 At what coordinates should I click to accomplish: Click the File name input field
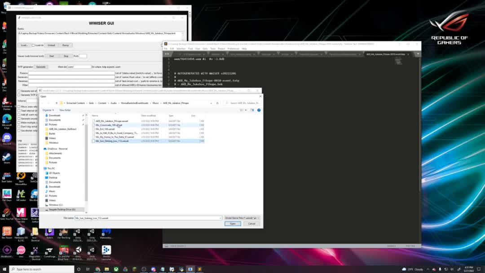tap(148, 218)
